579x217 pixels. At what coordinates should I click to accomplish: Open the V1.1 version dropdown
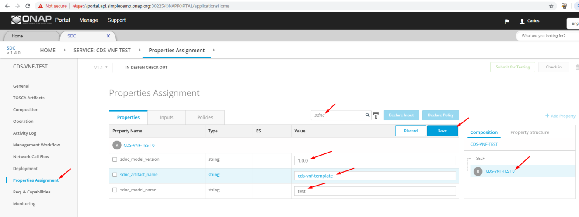pyautogui.click(x=101, y=68)
